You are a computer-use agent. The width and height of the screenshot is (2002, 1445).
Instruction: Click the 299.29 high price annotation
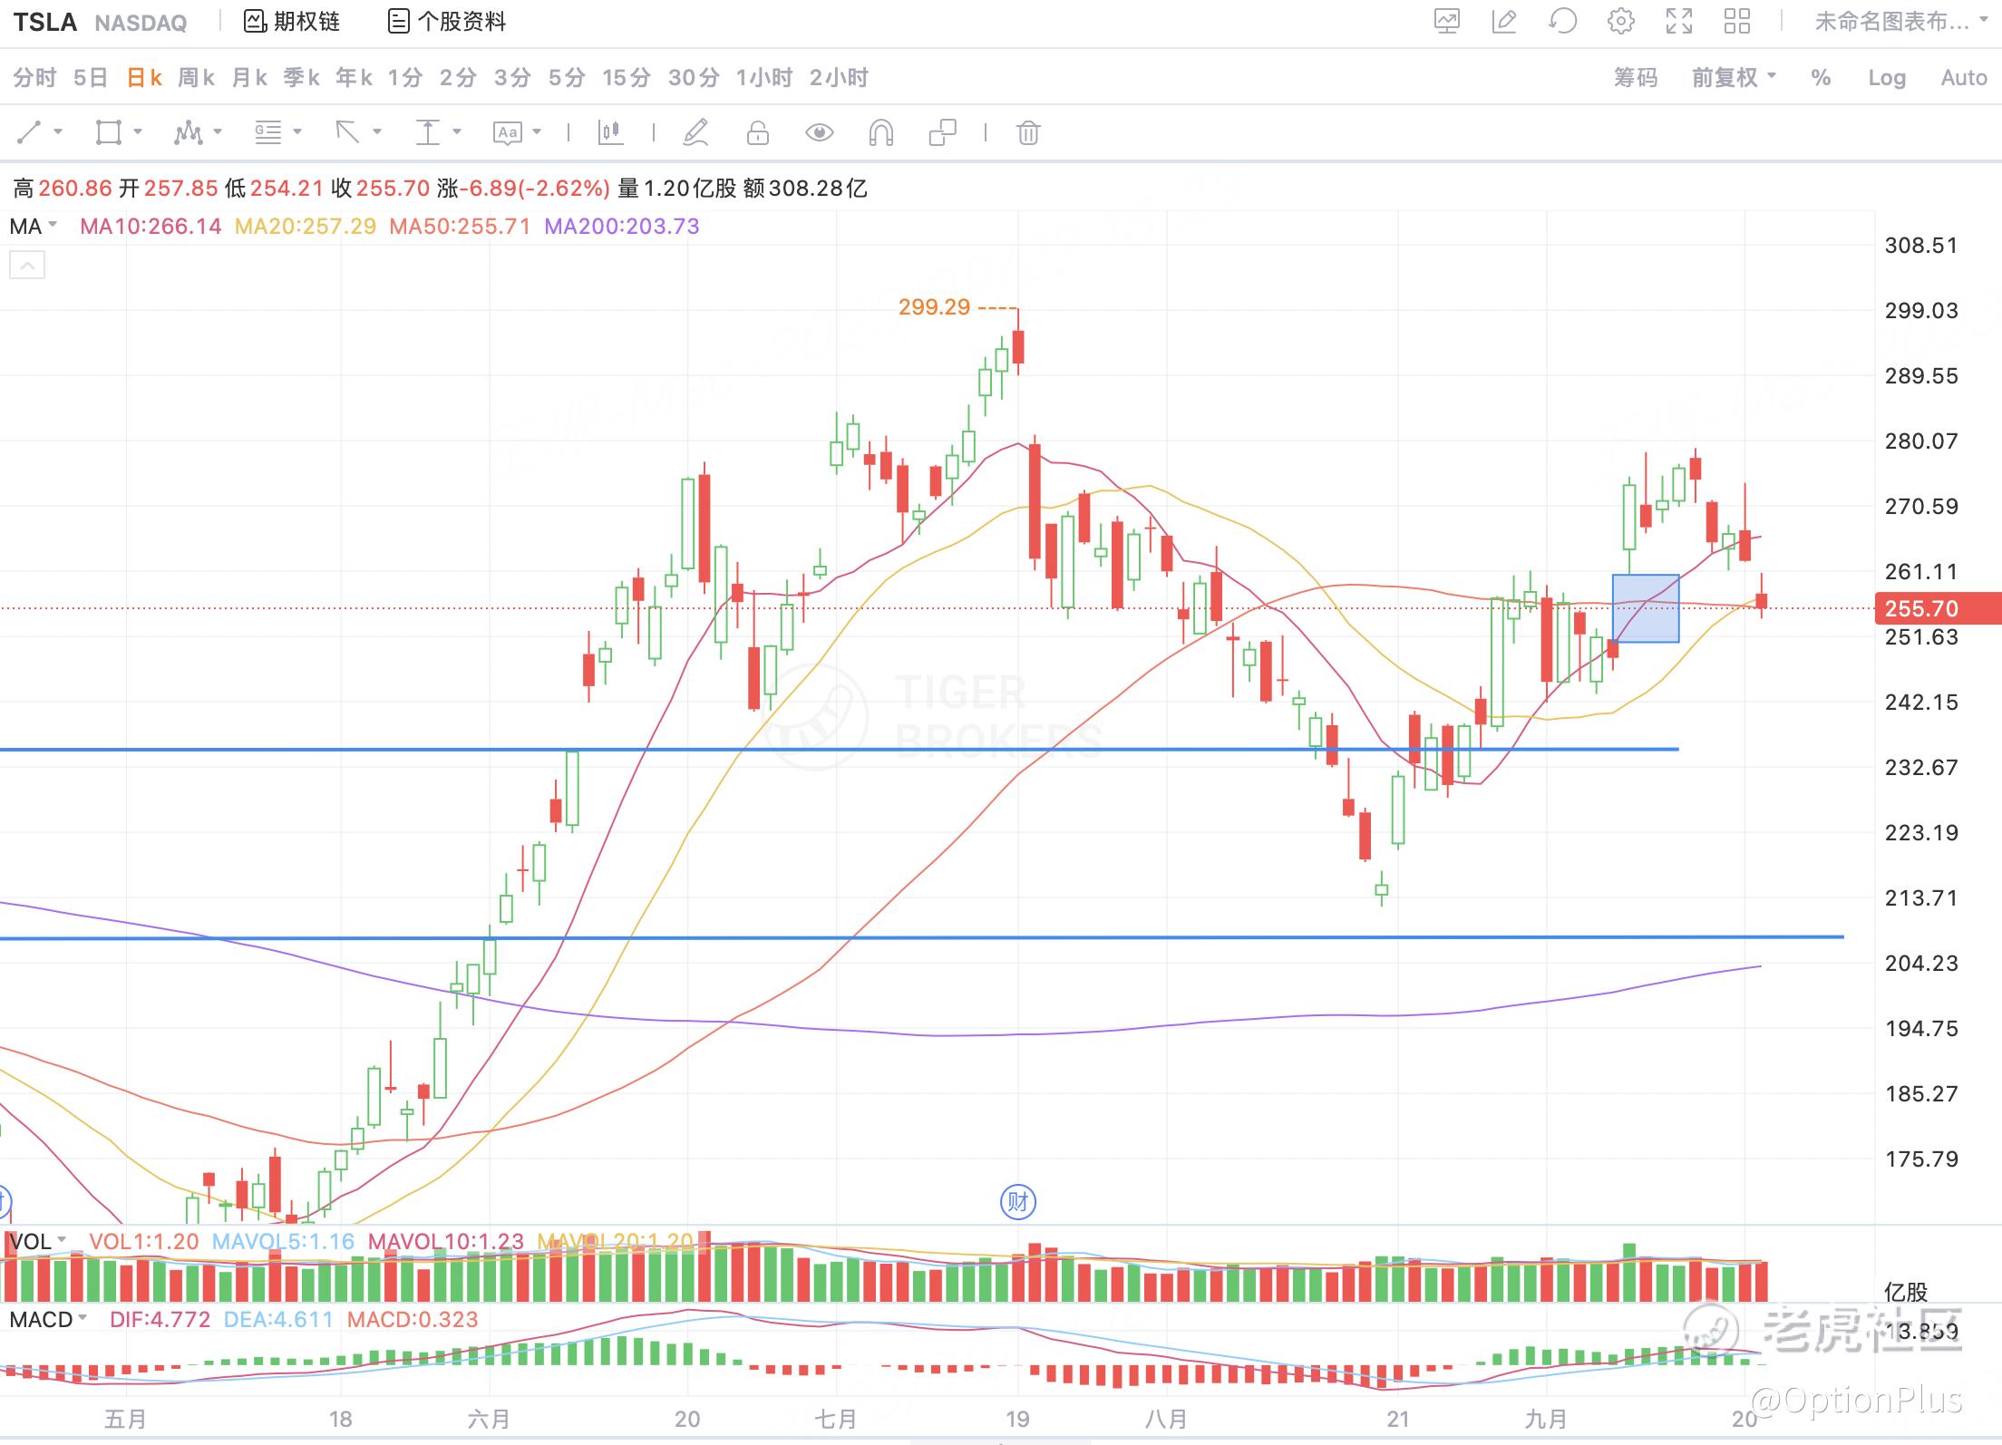934,307
